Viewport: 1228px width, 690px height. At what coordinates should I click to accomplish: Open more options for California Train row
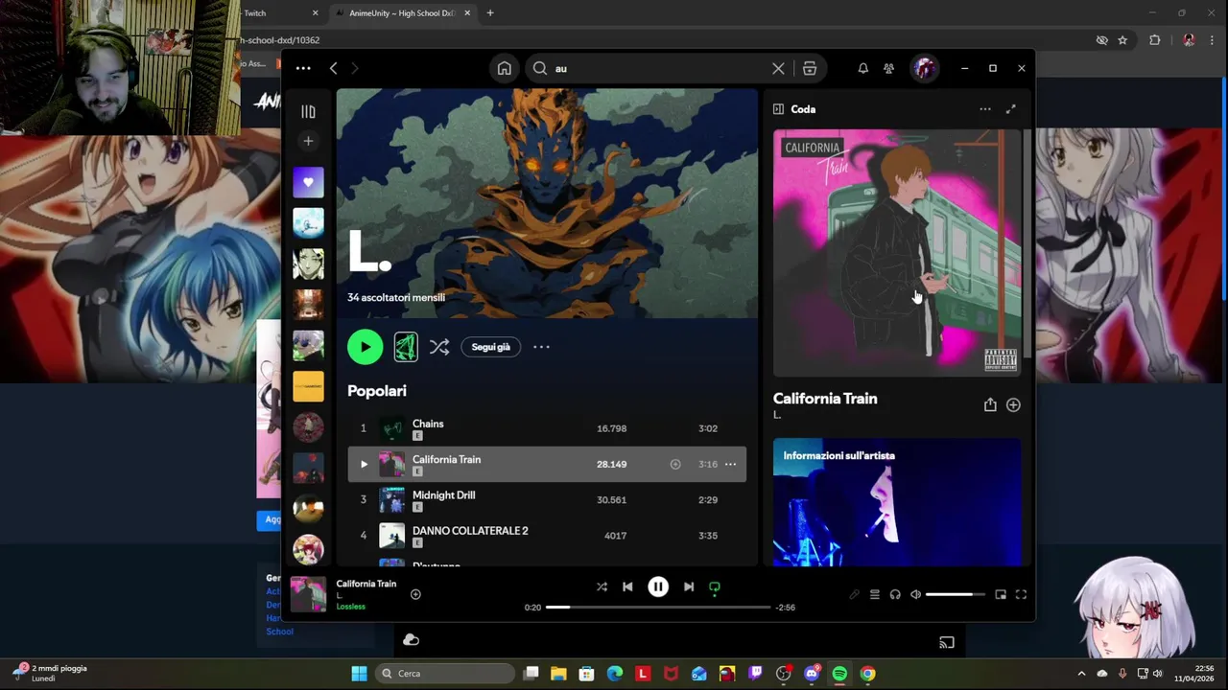click(730, 464)
